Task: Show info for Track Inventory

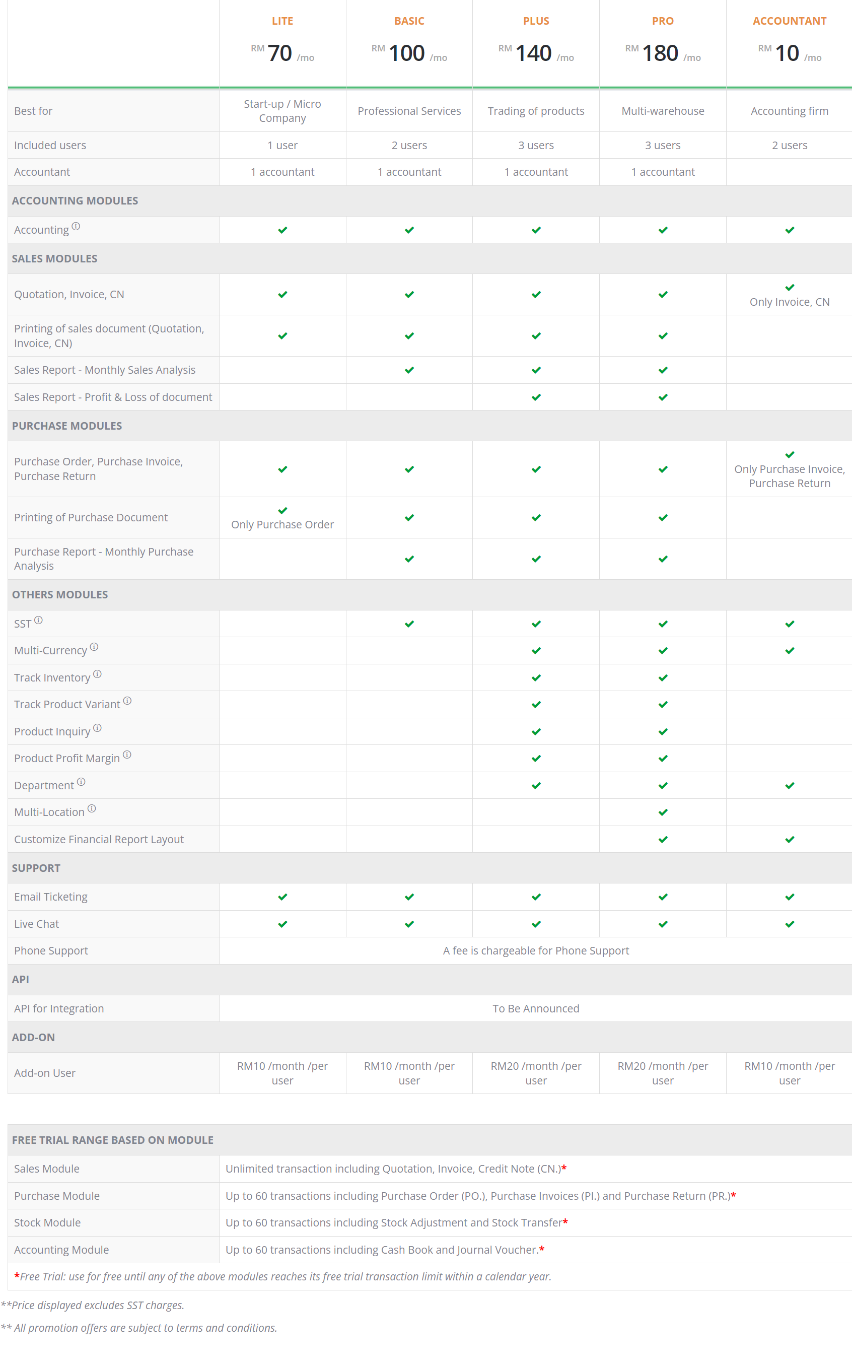Action: coord(98,674)
